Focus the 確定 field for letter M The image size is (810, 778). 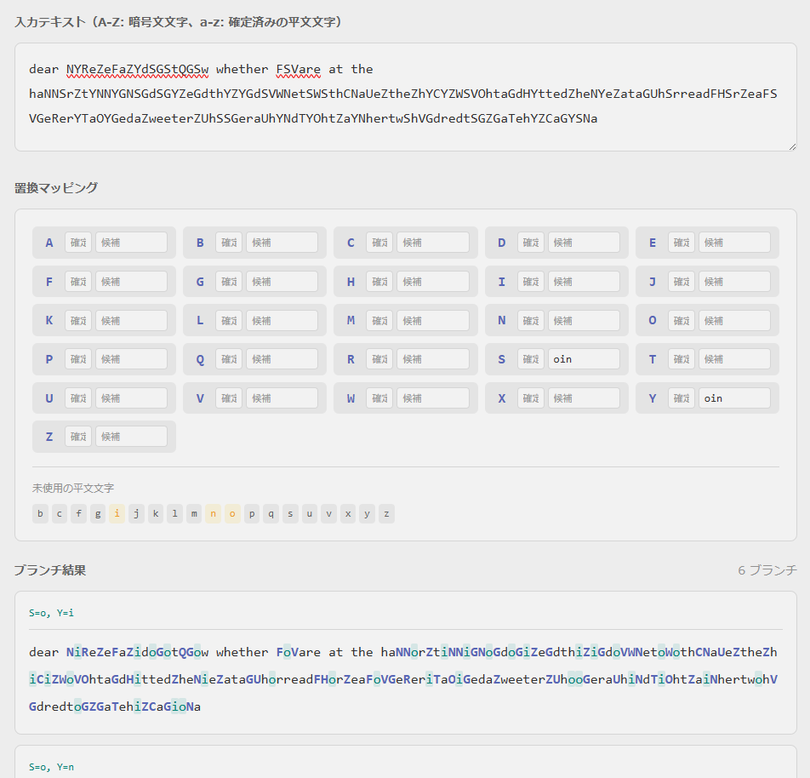tap(379, 321)
